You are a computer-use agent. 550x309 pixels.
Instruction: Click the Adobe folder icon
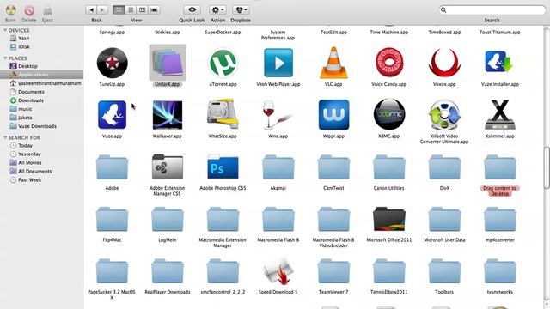coord(112,167)
